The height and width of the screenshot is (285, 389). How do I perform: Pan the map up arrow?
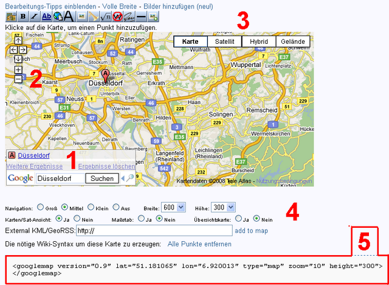(x=18, y=40)
